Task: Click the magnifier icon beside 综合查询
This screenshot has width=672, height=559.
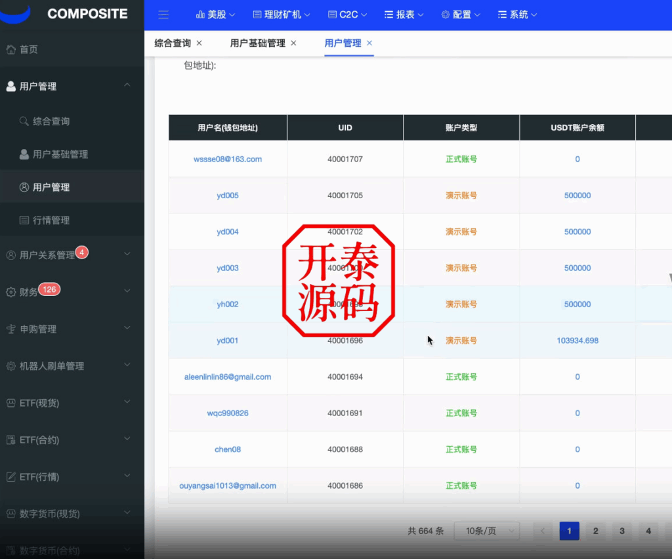Action: click(24, 121)
